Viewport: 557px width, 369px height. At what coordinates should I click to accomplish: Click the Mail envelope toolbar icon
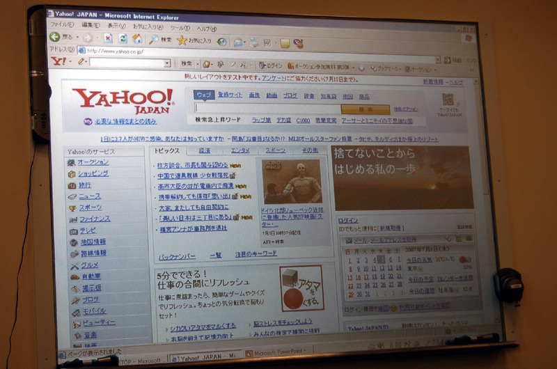tap(238, 42)
